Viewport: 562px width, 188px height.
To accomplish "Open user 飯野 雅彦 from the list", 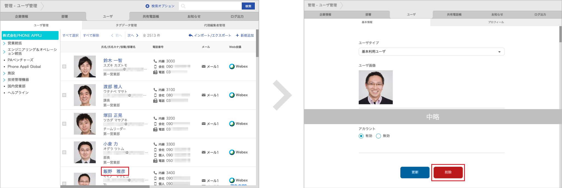I will [114, 171].
